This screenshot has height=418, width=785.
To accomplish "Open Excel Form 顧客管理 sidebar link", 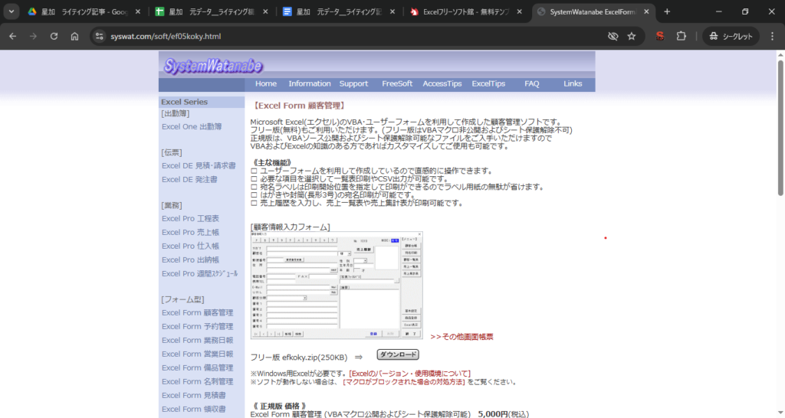I will point(197,313).
